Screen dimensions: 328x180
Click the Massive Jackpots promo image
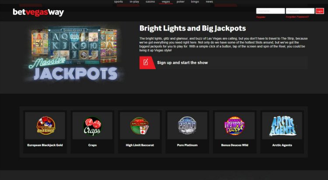[x=75, y=54]
